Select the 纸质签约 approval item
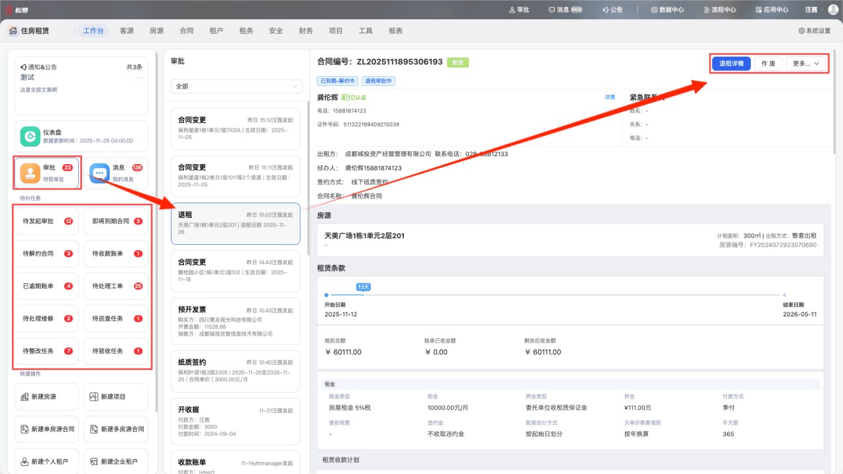This screenshot has width=843, height=474. pos(235,371)
